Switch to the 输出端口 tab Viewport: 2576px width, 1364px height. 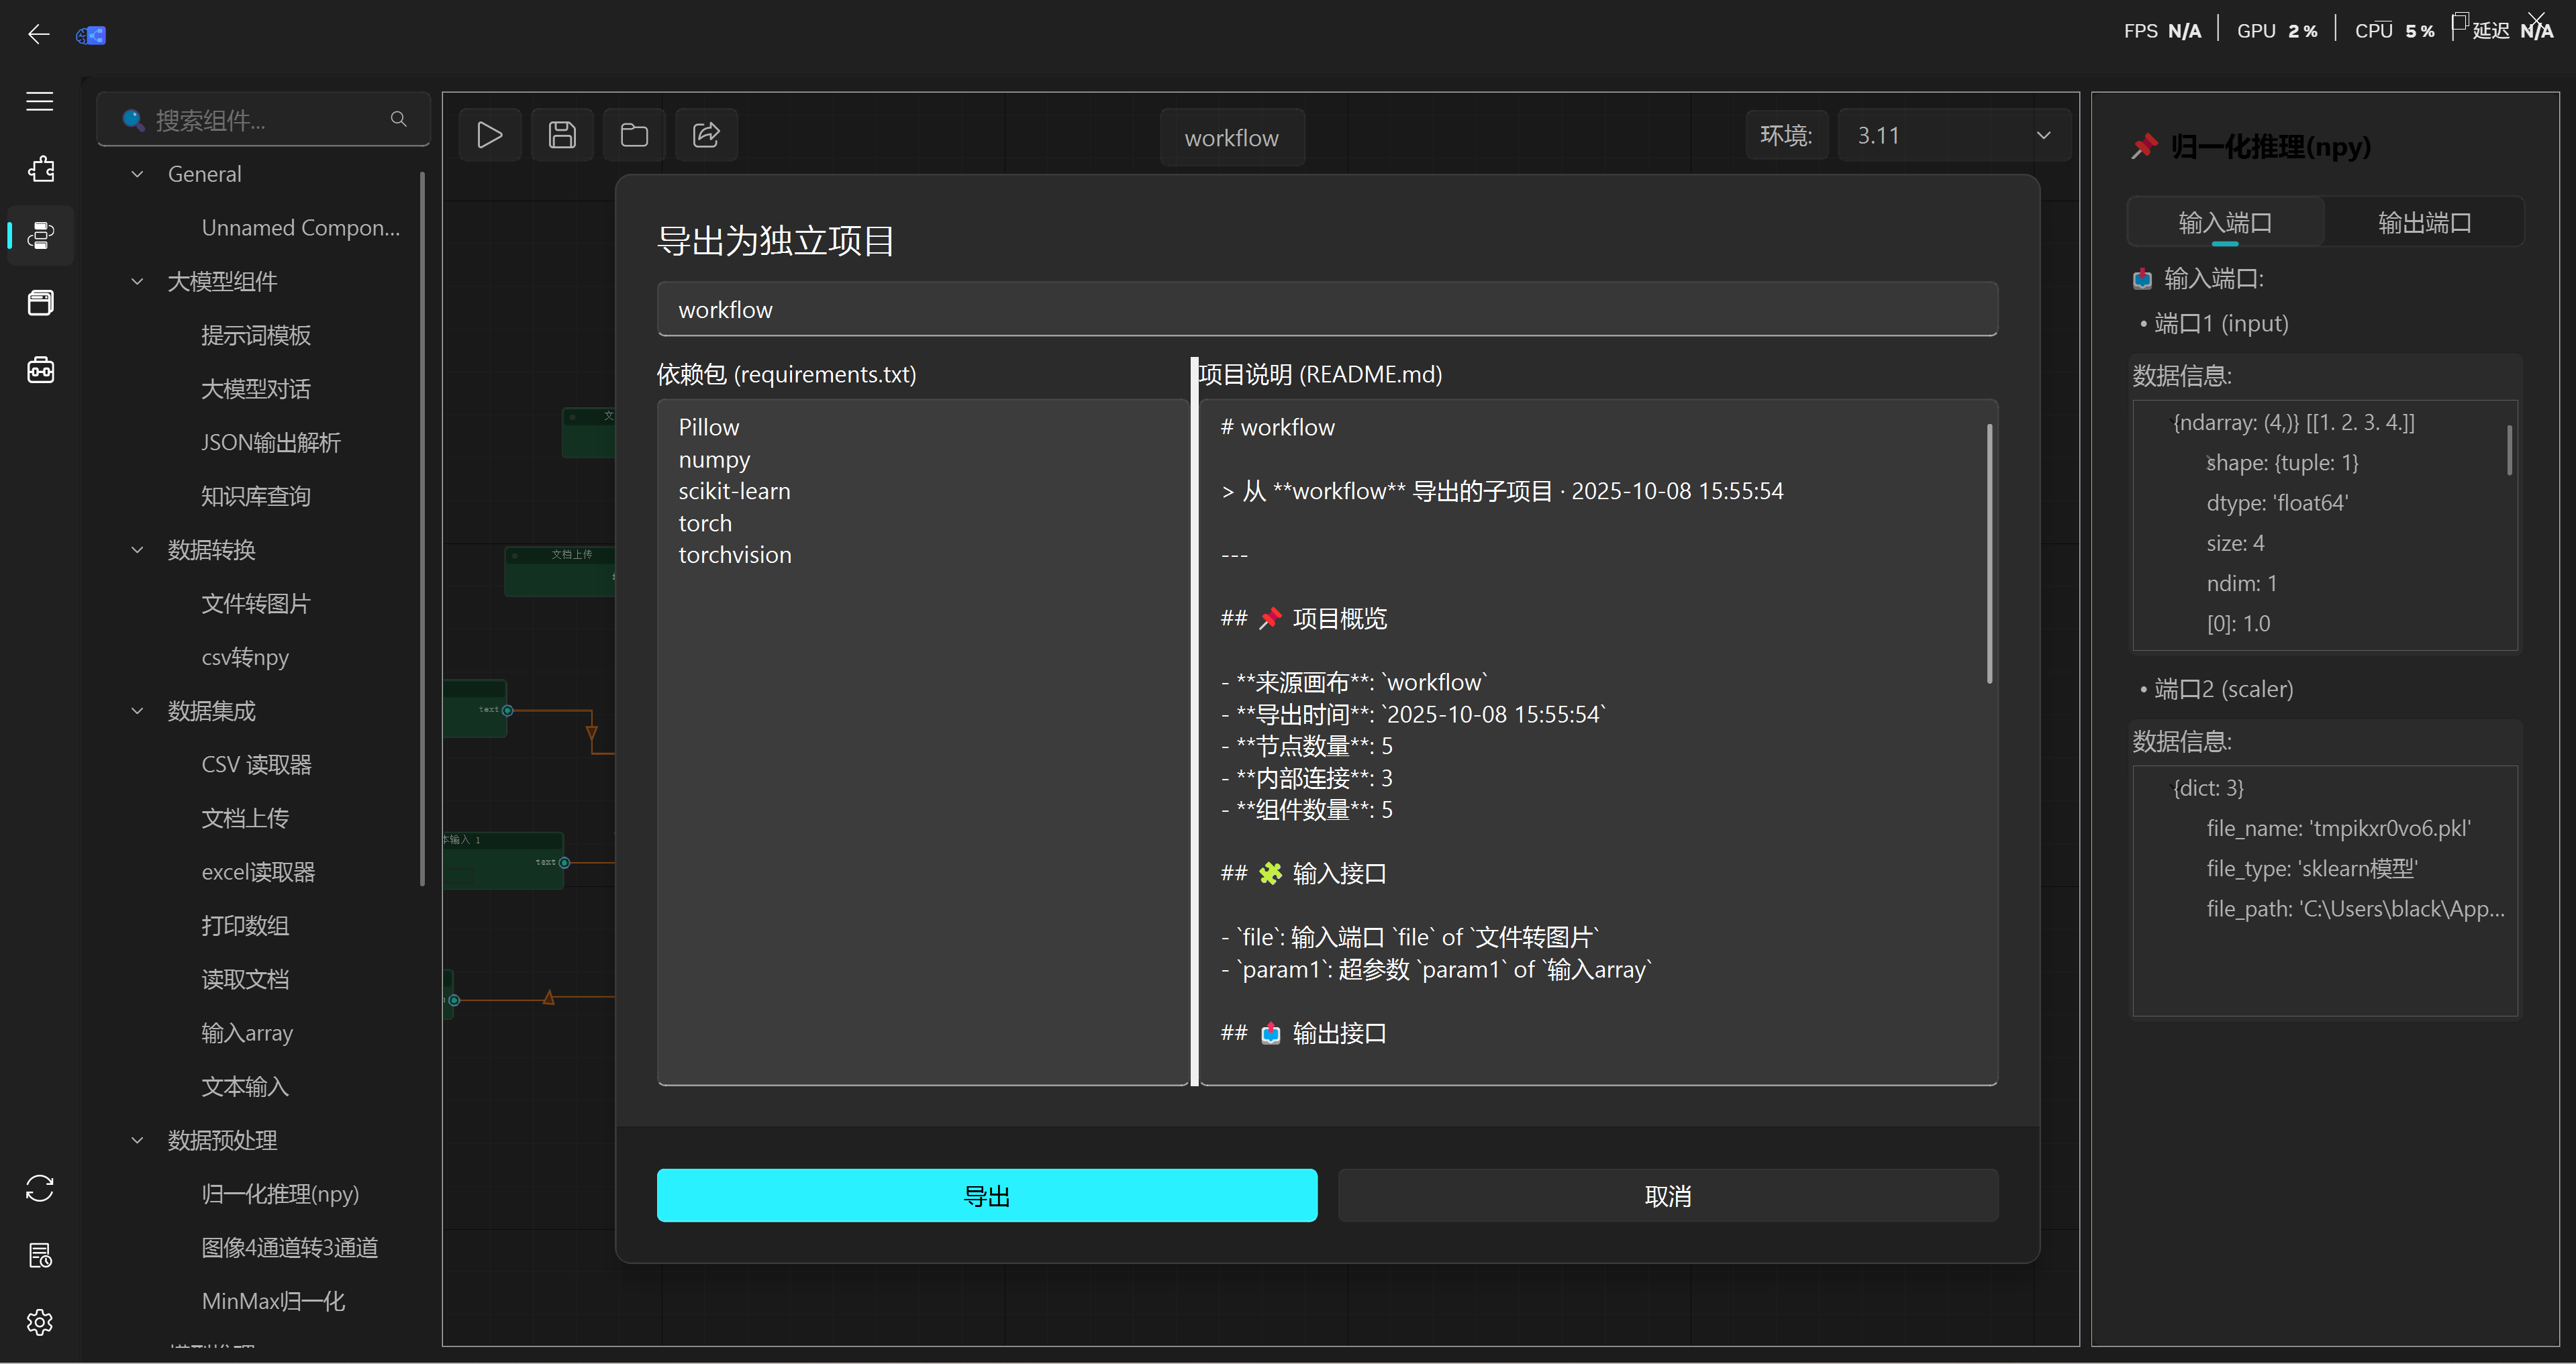tap(2424, 222)
